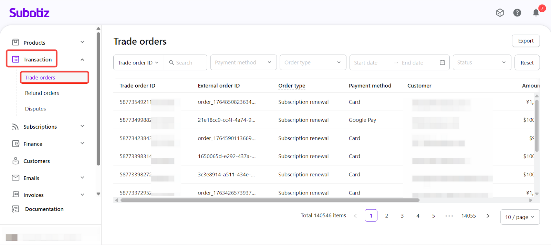This screenshot has width=551, height=245.
Task: Expand the Products menu chevron
Action: click(82, 42)
